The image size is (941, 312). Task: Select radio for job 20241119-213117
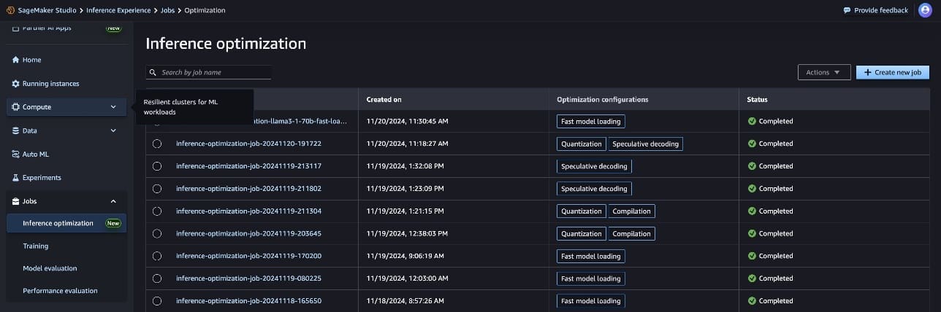pos(157,166)
